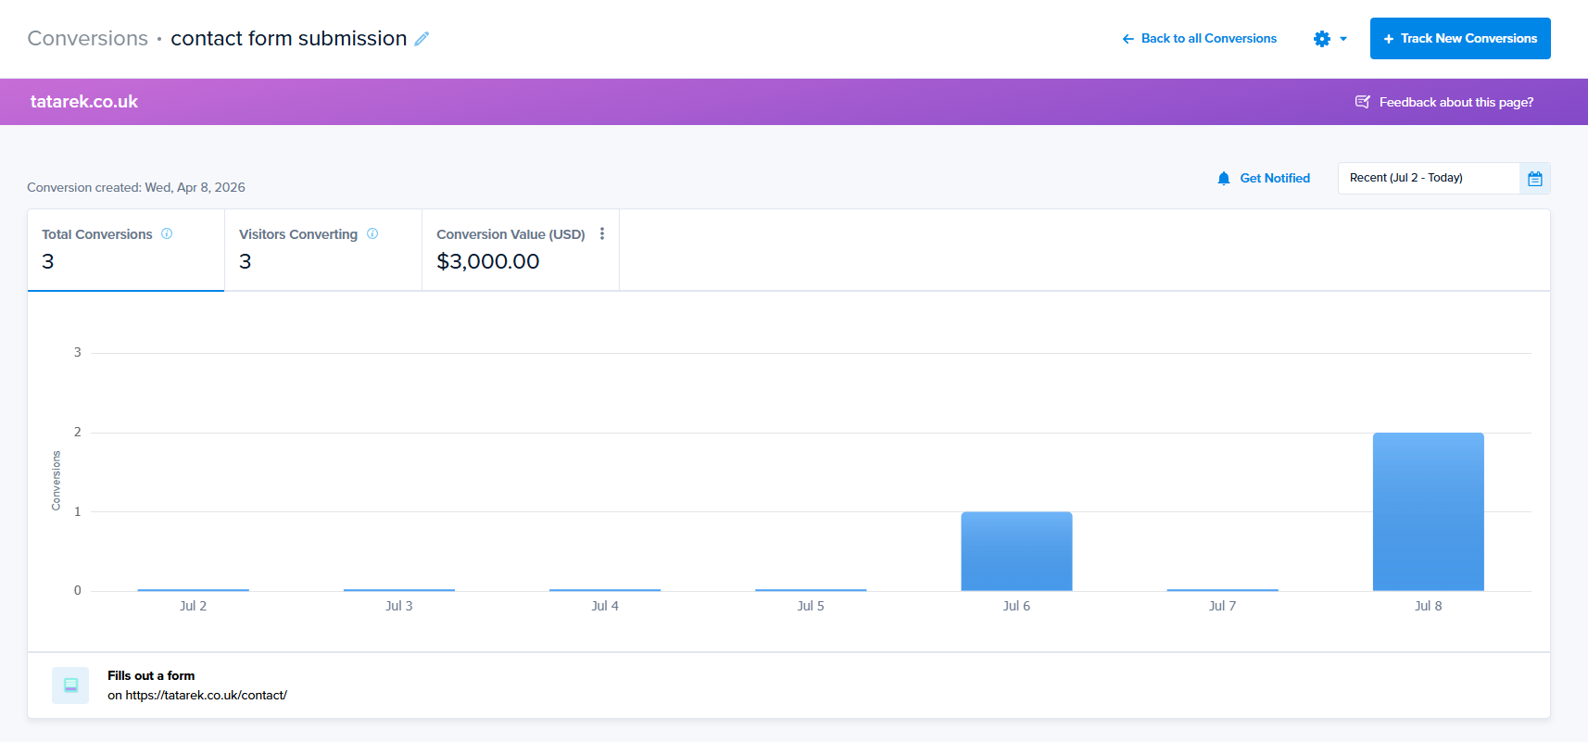Open the Recent date range field
1588x742 pixels.
(1429, 178)
